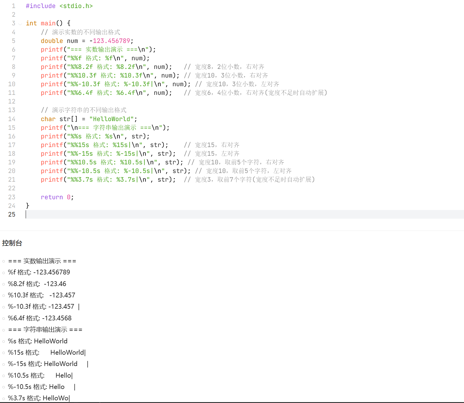Image resolution: width=464 pixels, height=403 pixels.
Task: Click line number 22 in gutter
Action: coord(12,188)
